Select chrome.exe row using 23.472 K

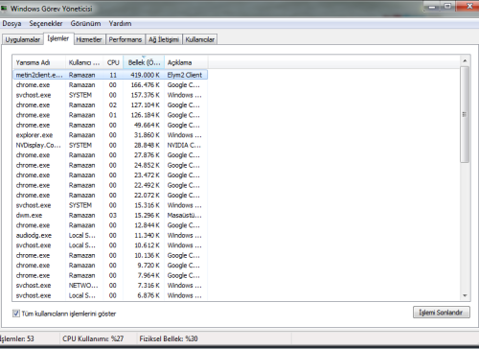point(110,175)
